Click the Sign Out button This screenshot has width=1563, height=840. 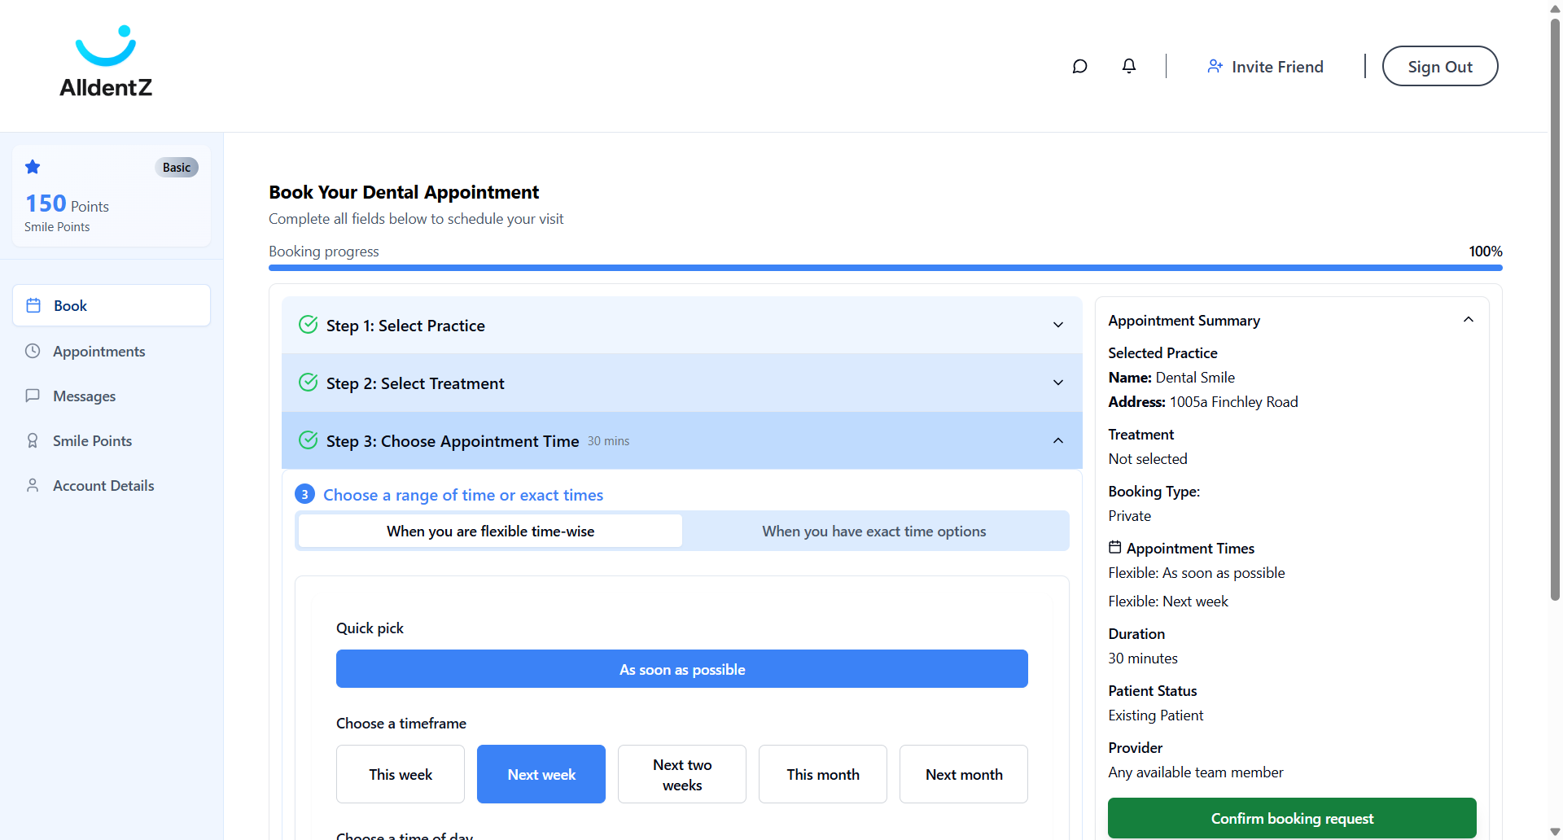[1439, 67]
